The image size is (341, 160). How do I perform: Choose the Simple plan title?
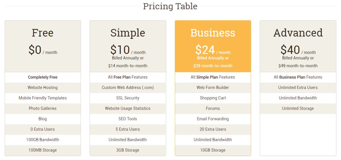[128, 33]
